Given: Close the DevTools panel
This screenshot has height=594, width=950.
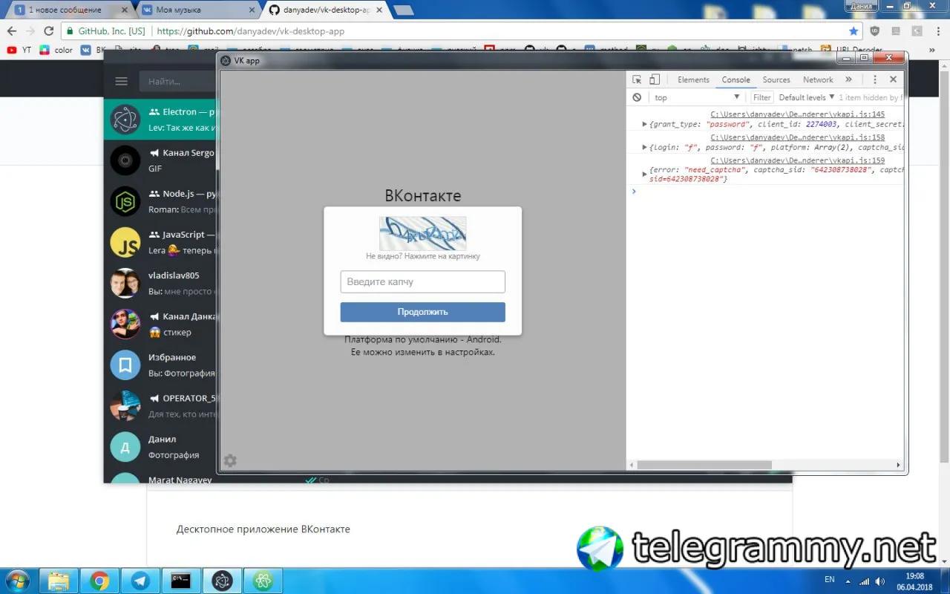Looking at the screenshot, I should (894, 79).
